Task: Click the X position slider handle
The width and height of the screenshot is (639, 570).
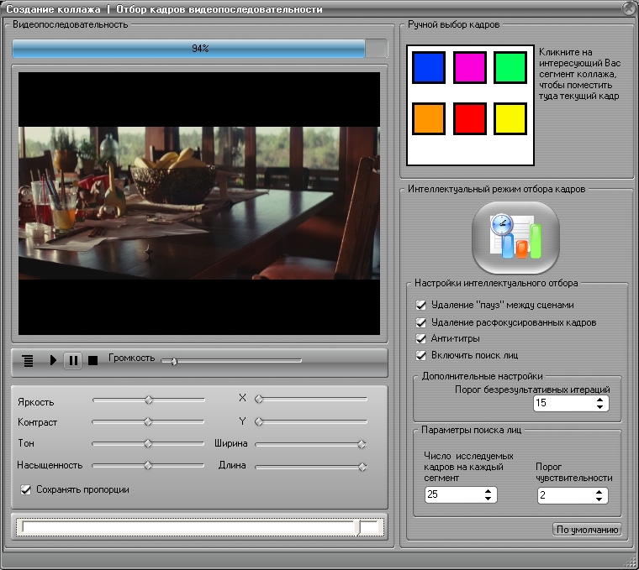Action: [x=259, y=400]
